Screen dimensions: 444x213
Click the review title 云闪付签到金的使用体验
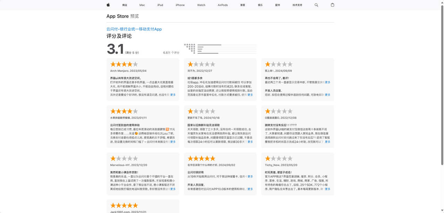[125, 125]
